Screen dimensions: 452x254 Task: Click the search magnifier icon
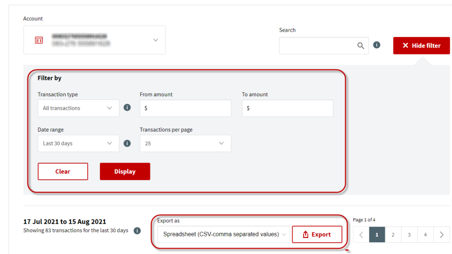tap(361, 45)
